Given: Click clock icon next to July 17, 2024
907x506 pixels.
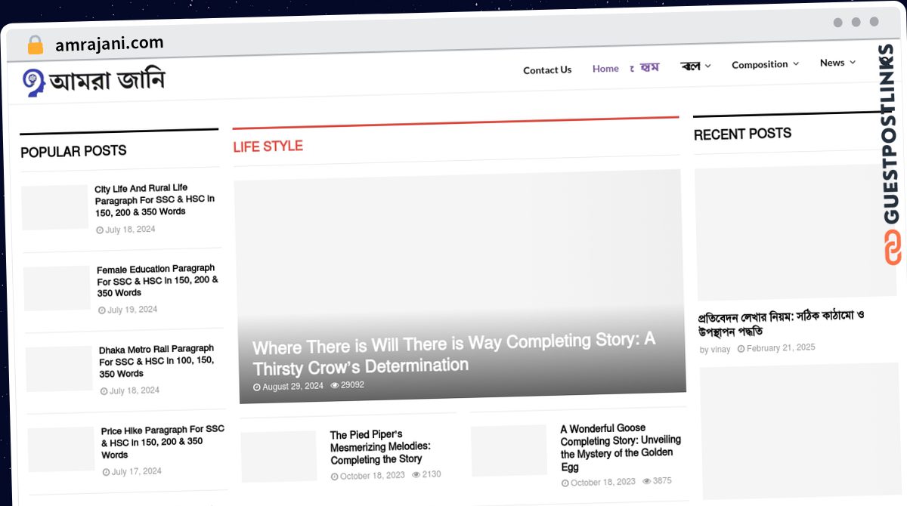Looking at the screenshot, I should click(x=107, y=472).
